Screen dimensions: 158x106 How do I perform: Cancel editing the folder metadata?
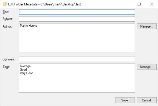coord(147,100)
